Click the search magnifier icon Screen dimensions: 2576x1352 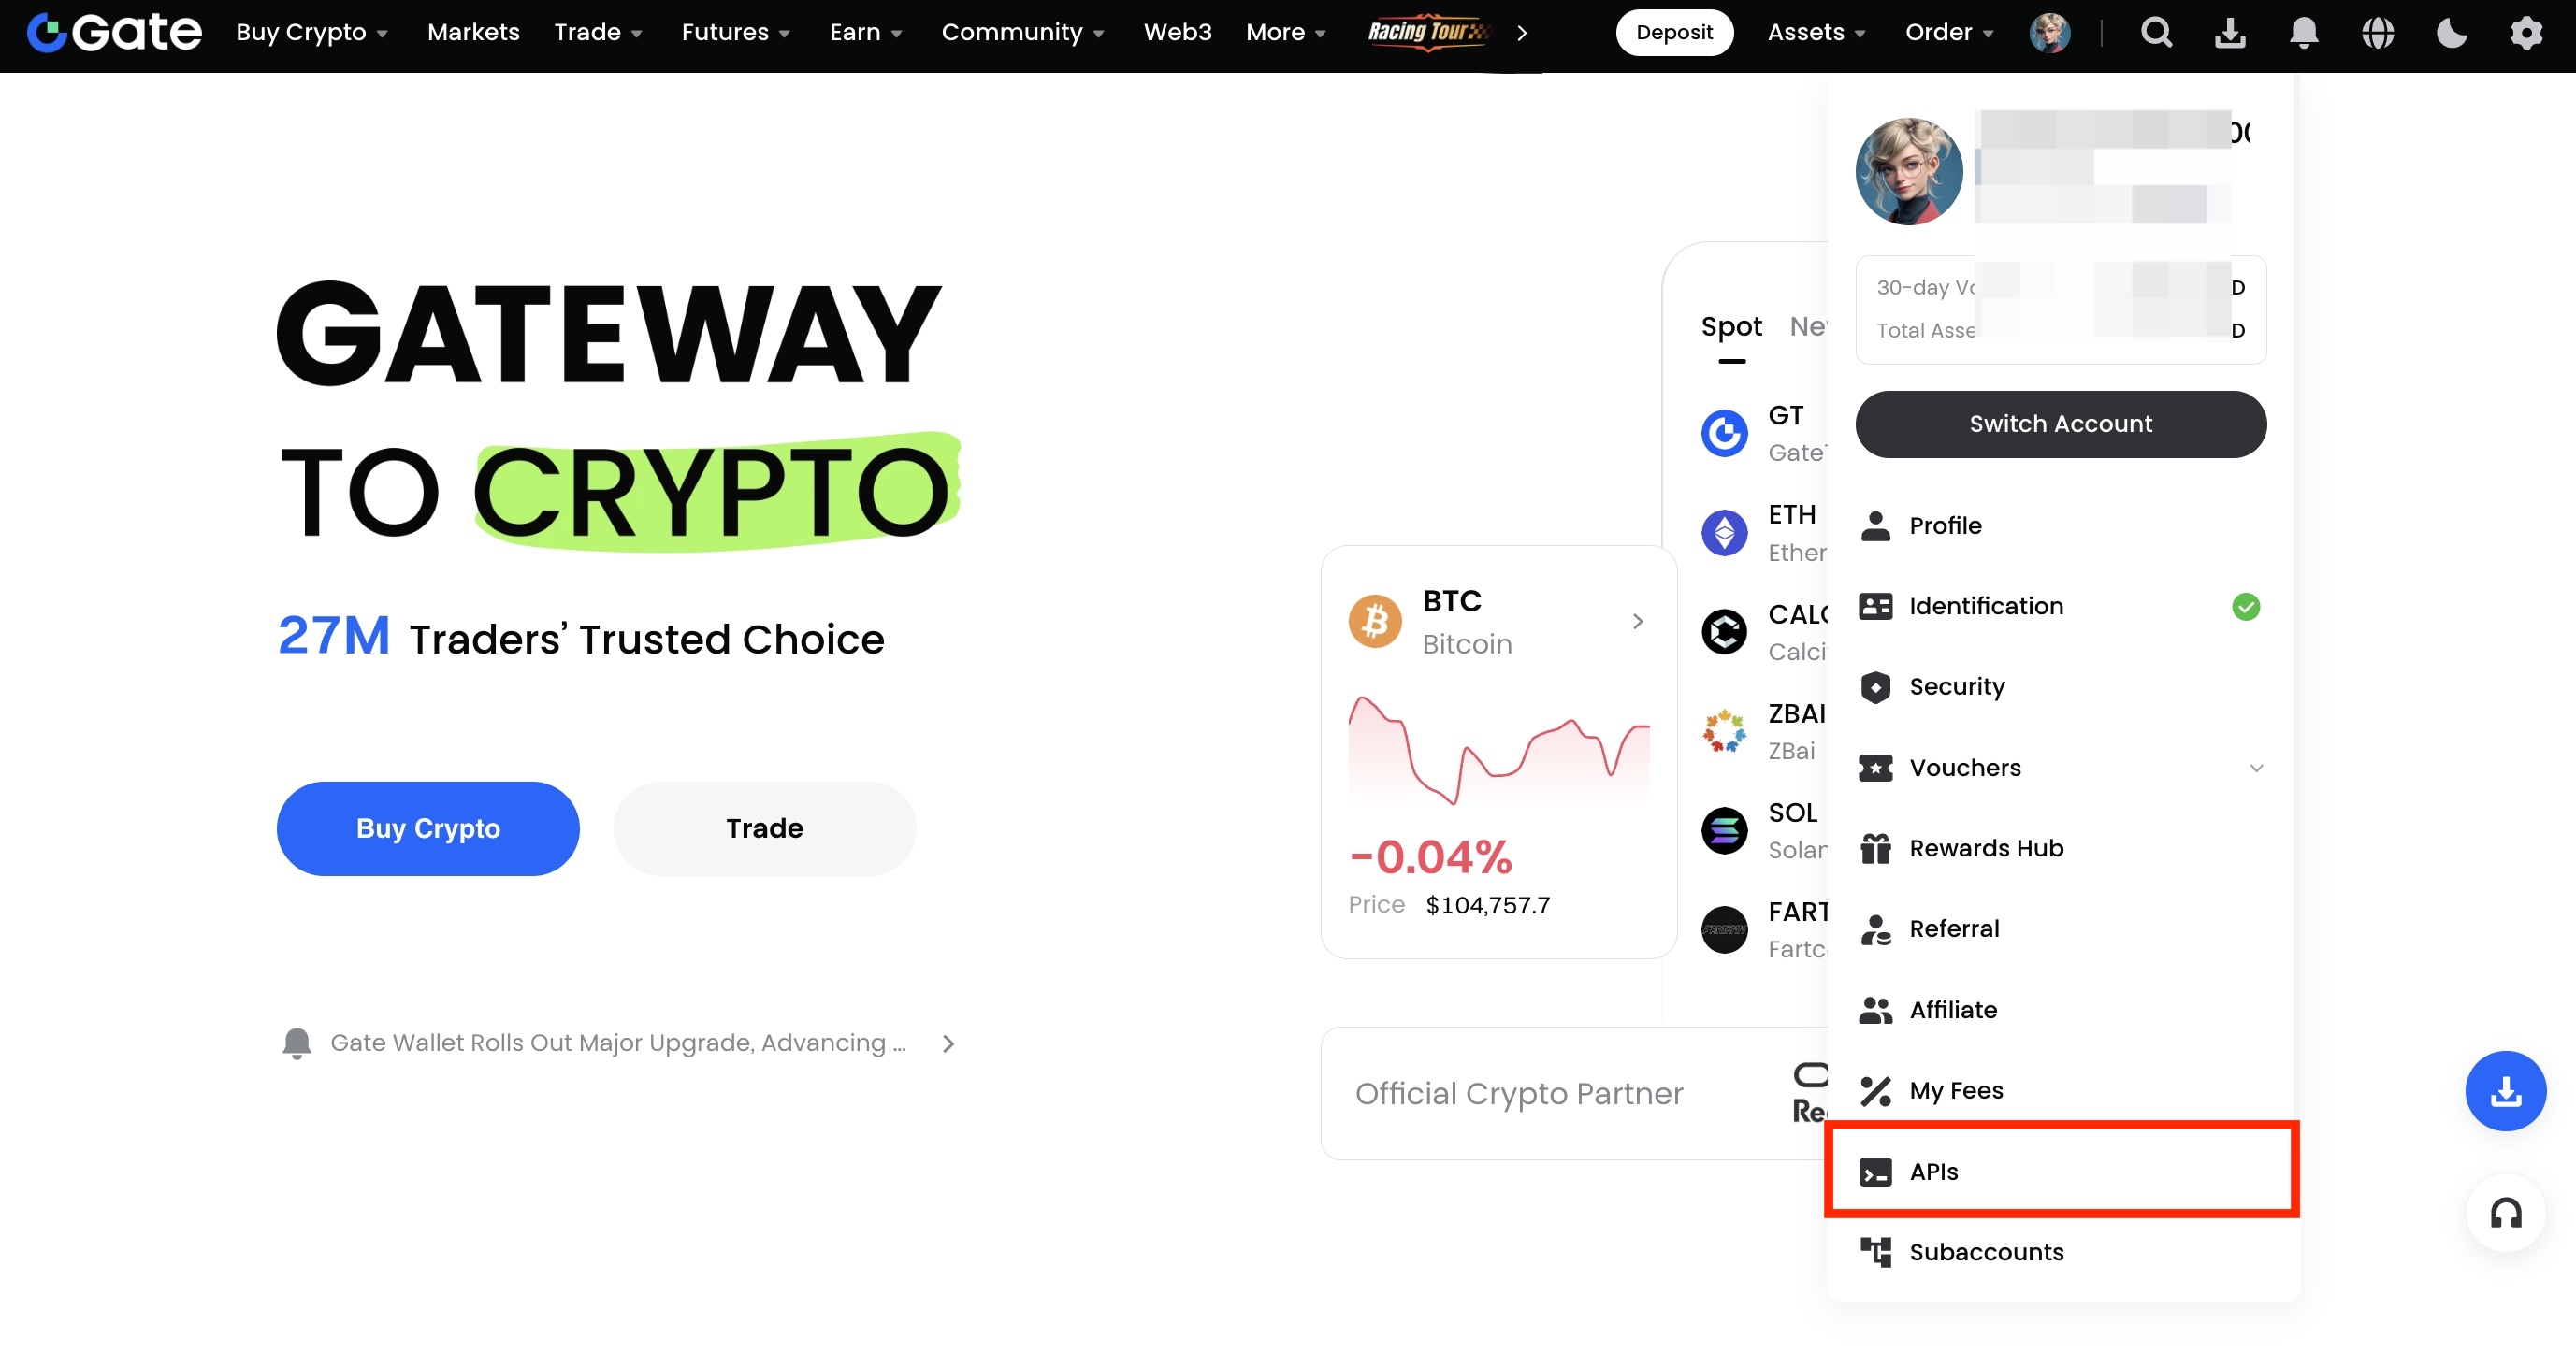[2156, 33]
